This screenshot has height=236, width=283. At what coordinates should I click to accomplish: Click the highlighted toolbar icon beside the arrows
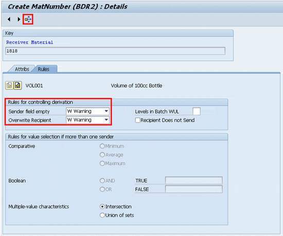28,19
